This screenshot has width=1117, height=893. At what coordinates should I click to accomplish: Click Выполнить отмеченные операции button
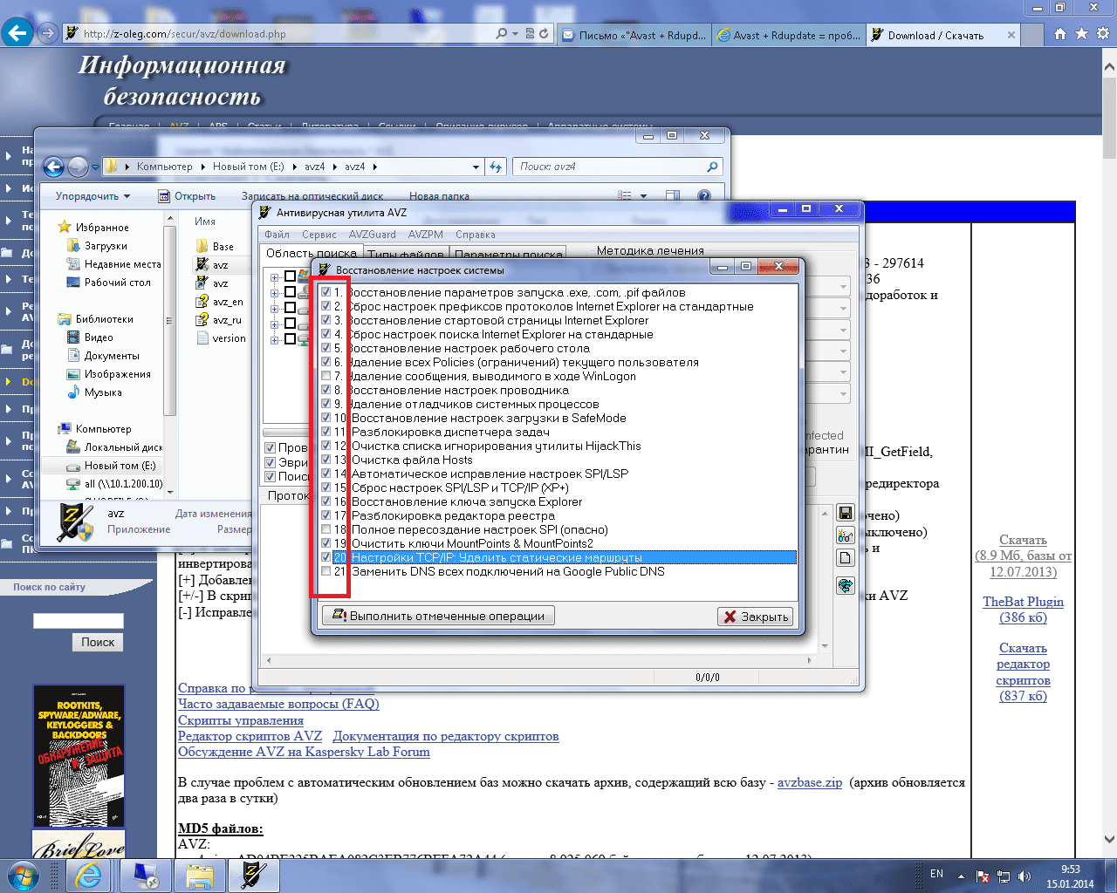(x=438, y=616)
